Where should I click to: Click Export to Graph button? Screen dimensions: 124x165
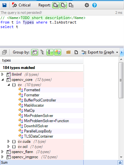98,52
